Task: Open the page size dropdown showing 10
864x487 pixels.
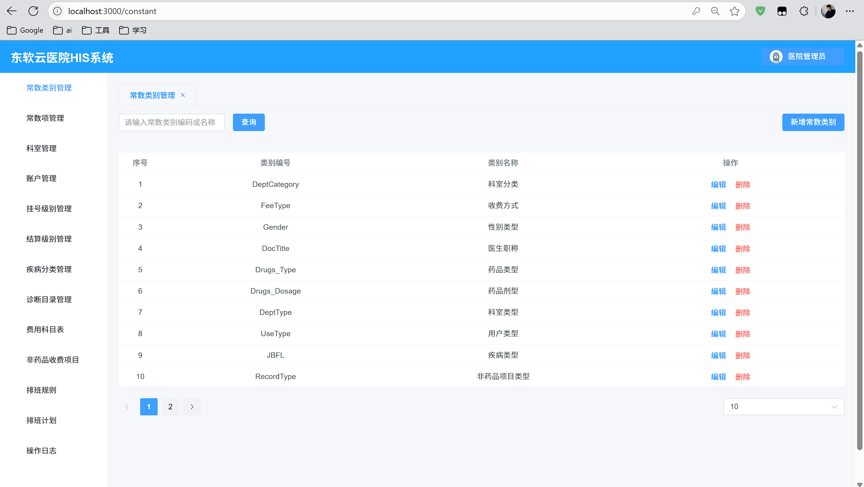Action: tap(784, 407)
